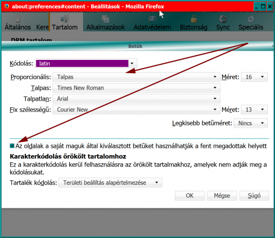Viewport: 275px width, 238px height.
Task: Click the Általános tab icon
Action: 18,19
